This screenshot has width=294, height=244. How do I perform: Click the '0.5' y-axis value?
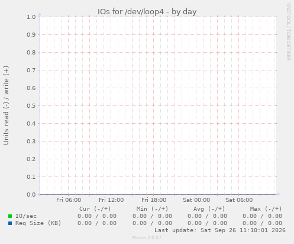click(31, 105)
